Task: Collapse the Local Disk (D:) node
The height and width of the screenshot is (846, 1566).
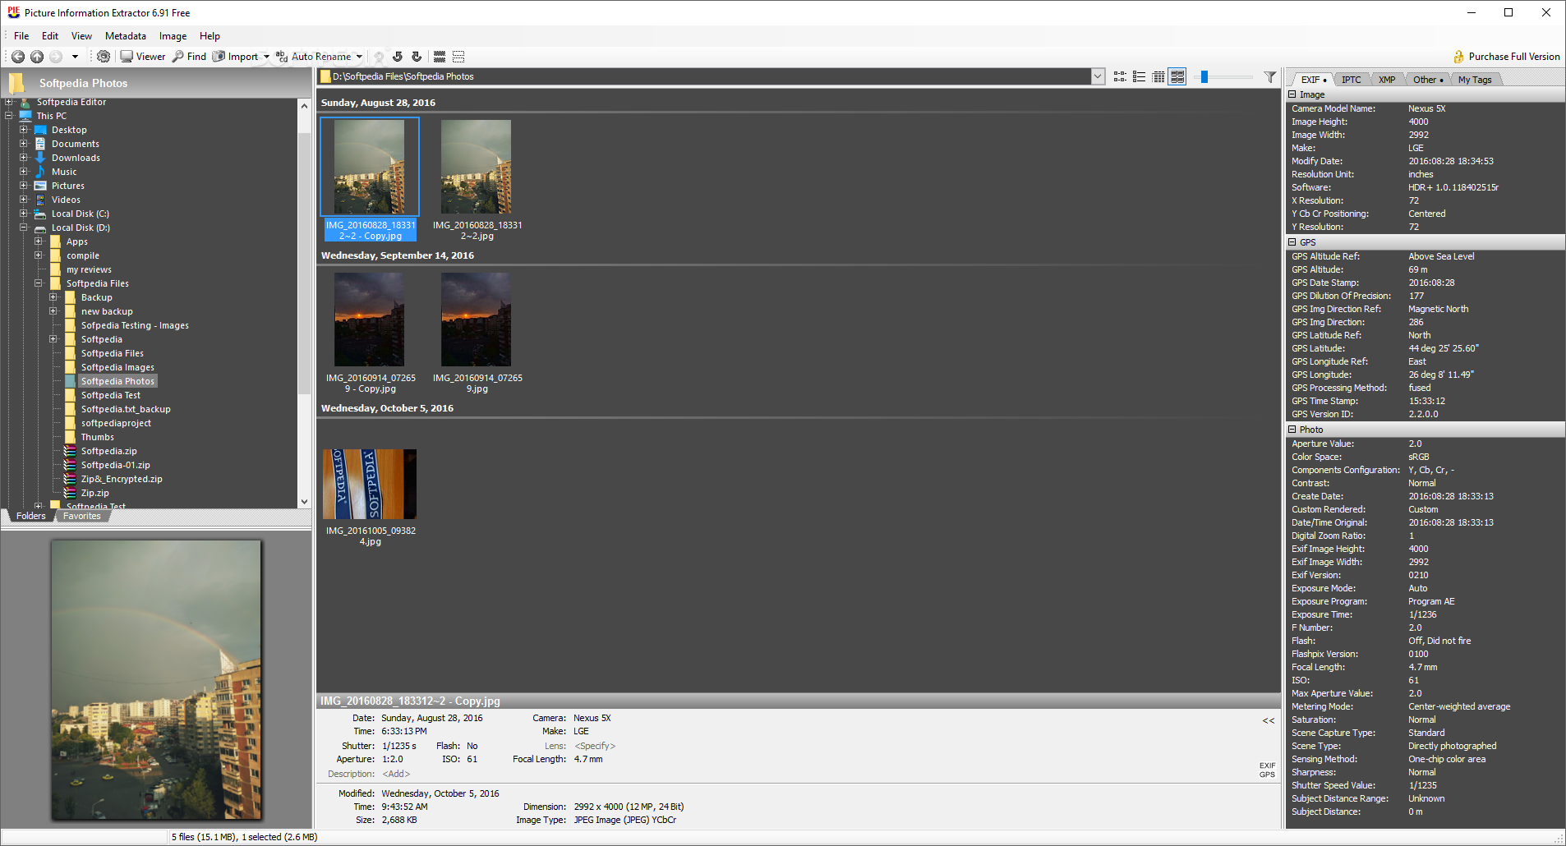Action: [24, 228]
